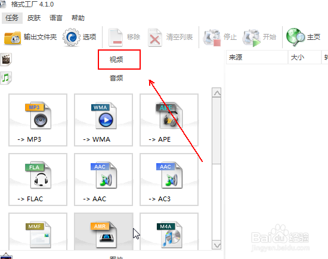Choose the -> APE converter
Image resolution: width=328 pixels, height=259 pixels.
click(169, 120)
